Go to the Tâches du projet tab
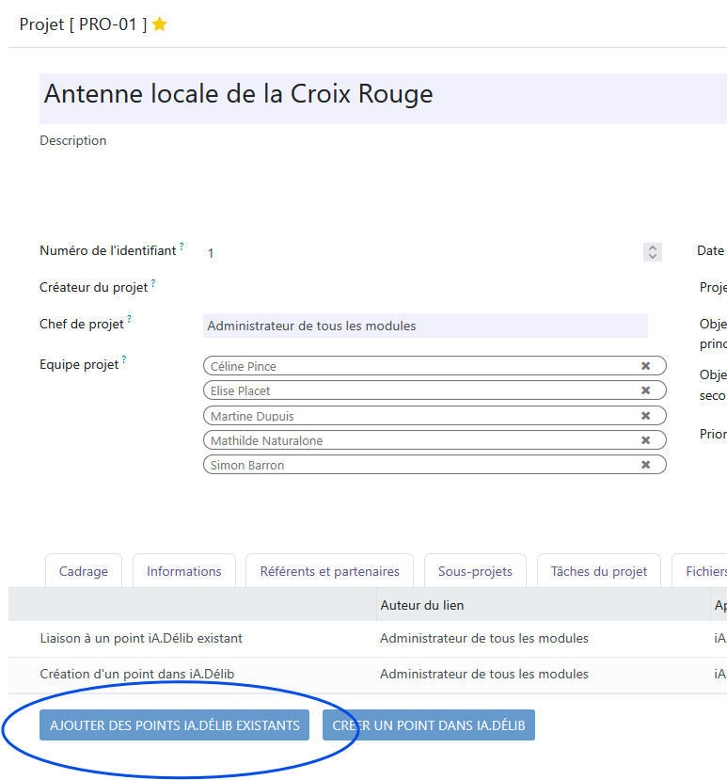 [x=599, y=571]
